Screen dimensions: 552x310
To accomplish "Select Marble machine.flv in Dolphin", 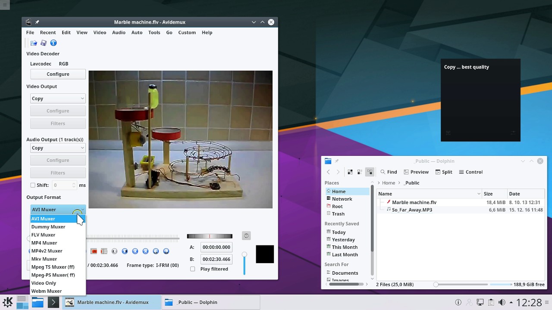I will coord(414,202).
